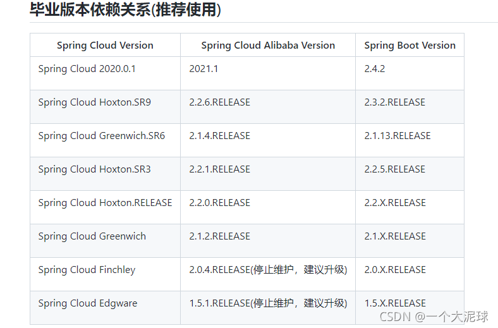Select the 2.2.6.RELEASE cell

[x=268, y=107]
